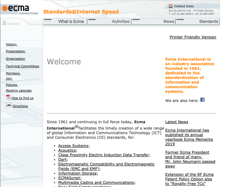Open the ECMAScript link
Image resolution: width=244 pixels, height=187 pixels.
(x=70, y=178)
